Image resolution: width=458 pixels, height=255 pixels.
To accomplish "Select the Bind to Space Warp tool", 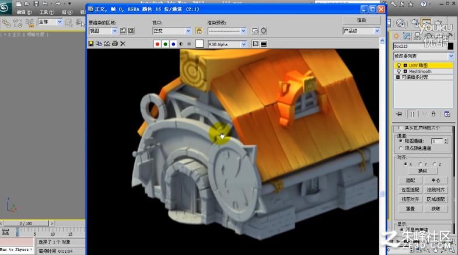I will click(x=30, y=23).
